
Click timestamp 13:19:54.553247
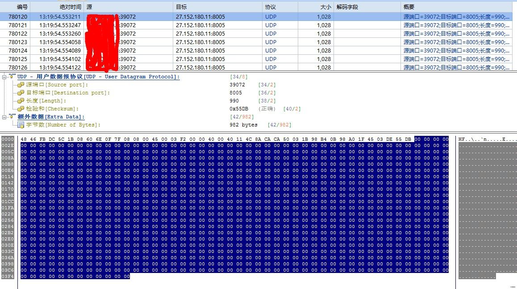(60, 25)
